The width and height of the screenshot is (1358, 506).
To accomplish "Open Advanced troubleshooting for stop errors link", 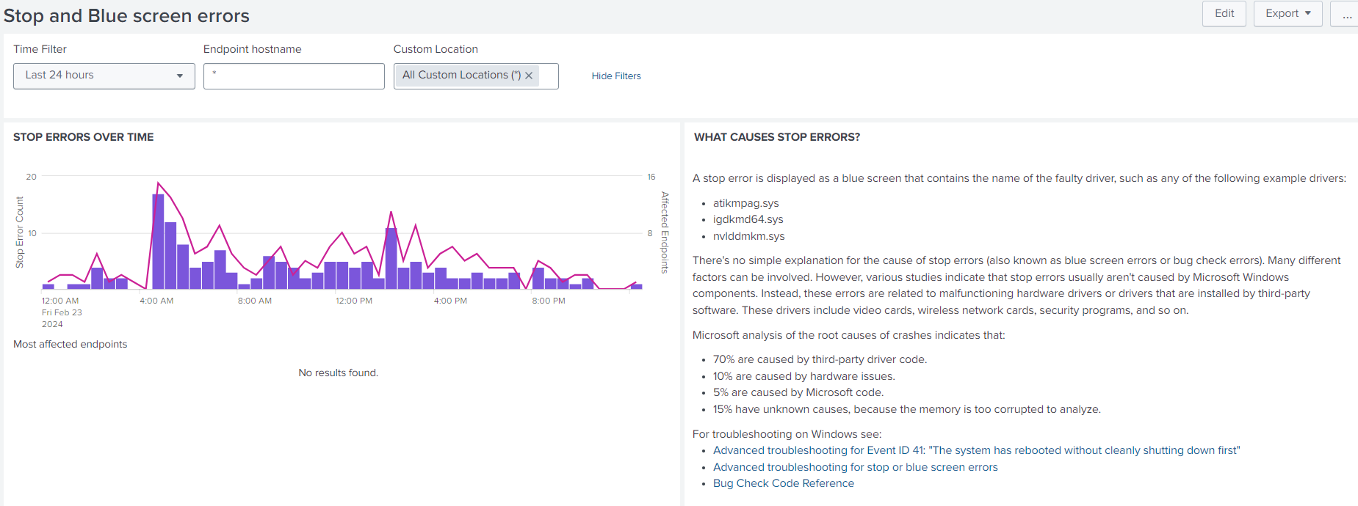I will 855,467.
